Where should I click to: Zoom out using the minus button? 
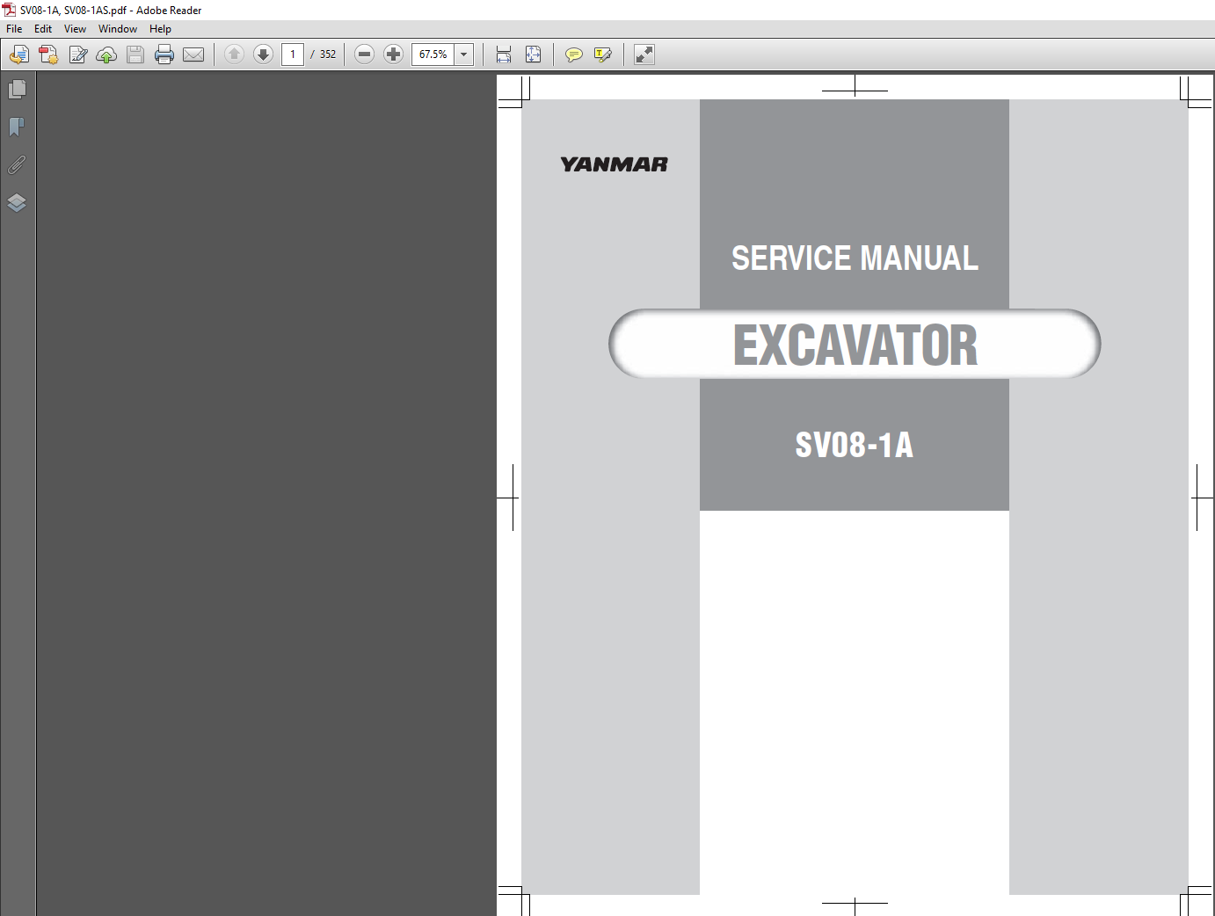364,55
